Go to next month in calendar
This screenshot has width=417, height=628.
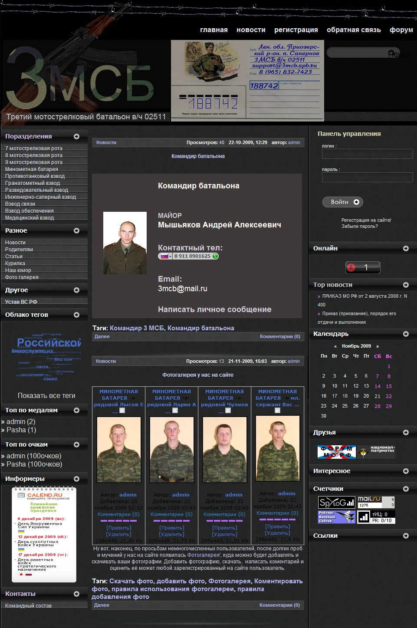[x=378, y=346]
